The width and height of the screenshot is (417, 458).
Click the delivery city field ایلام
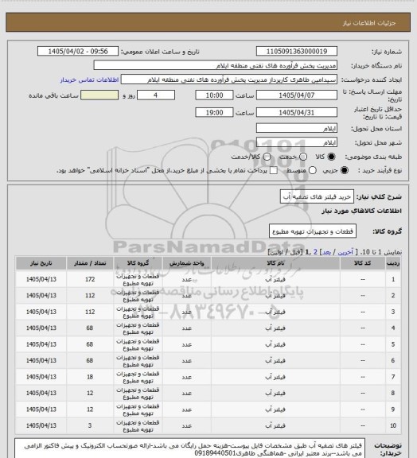click(x=297, y=142)
